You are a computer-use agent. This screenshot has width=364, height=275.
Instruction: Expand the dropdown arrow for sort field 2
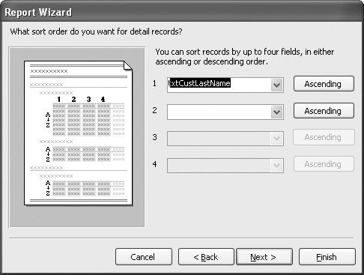[x=276, y=112]
